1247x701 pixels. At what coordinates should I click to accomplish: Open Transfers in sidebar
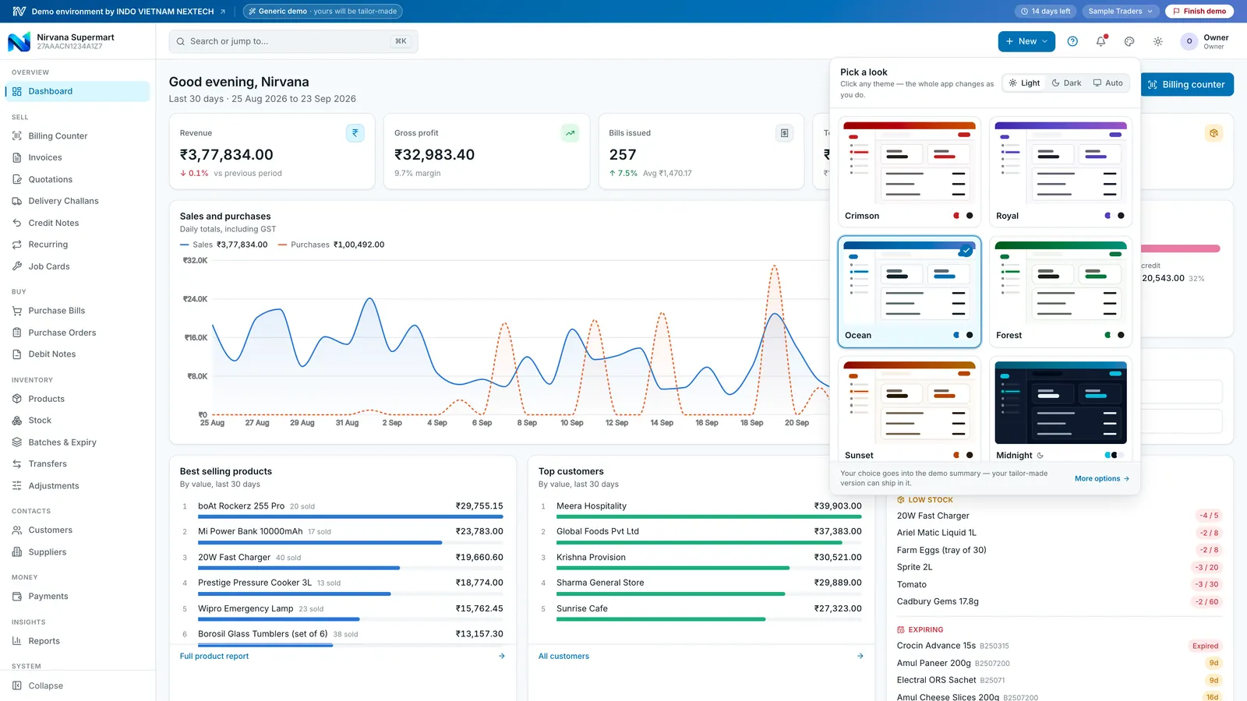[x=77, y=463]
